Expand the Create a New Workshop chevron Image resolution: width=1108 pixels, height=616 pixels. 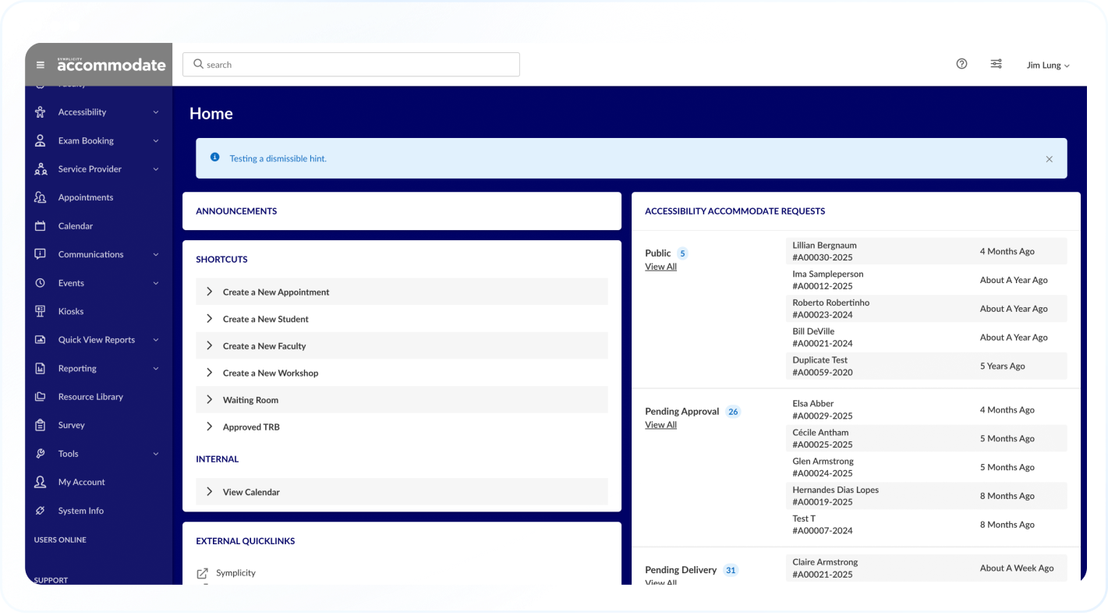(x=209, y=373)
